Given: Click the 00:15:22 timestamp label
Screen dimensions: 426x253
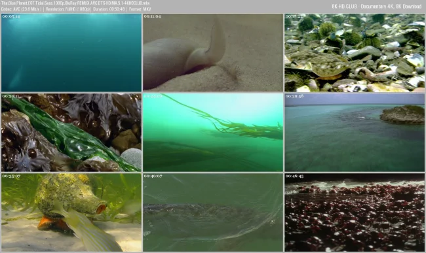Looking at the screenshot, I should coord(294,16).
